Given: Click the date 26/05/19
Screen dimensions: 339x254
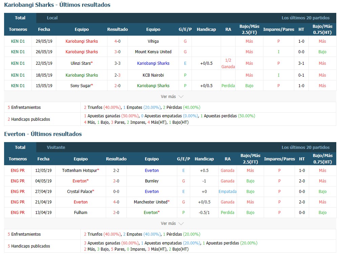Looking at the screenshot, I should tap(44, 52).
